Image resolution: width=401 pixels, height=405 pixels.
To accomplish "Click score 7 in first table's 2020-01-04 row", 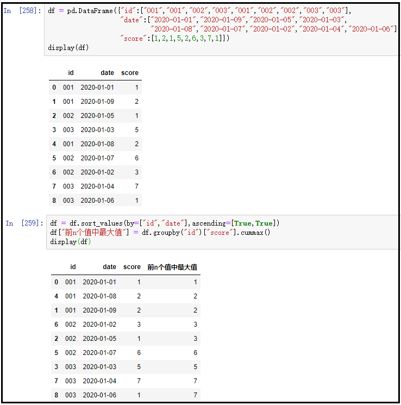I will pos(136,186).
